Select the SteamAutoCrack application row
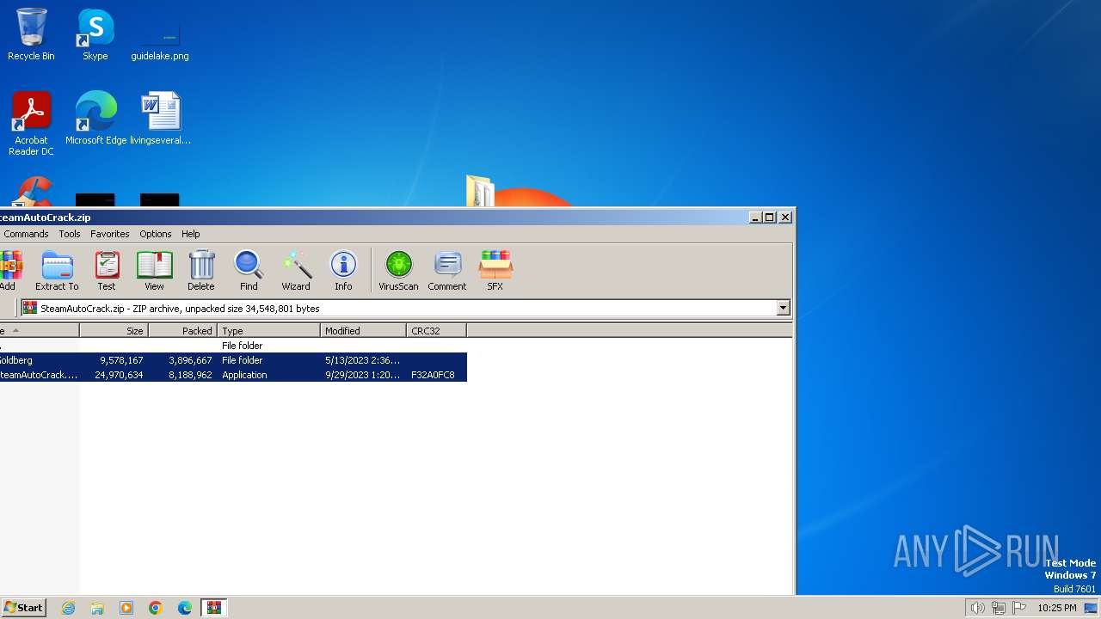Image resolution: width=1101 pixels, height=619 pixels. [233, 375]
